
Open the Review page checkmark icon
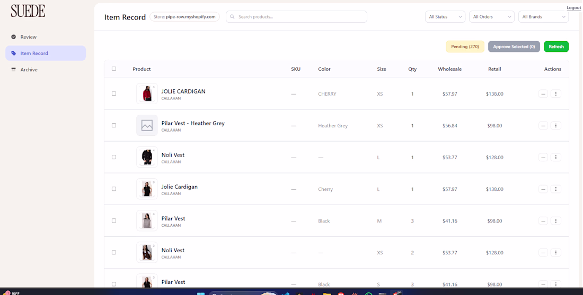[13, 36]
